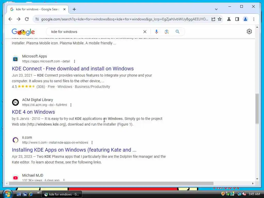Click the page scroll-down arrow
The image size is (264, 198).
coord(257,179)
